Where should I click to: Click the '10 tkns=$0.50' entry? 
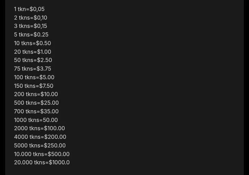tap(33, 43)
